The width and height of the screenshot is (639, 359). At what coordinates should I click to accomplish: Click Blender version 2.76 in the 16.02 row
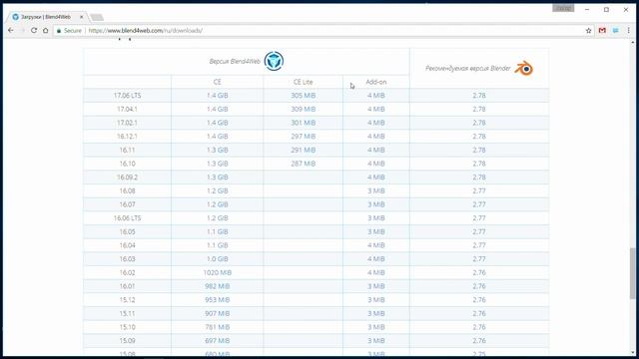479,272
